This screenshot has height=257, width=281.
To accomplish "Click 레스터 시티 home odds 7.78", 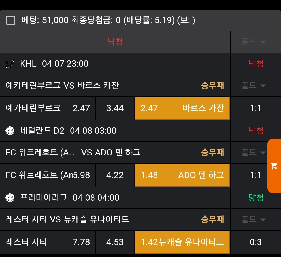I will 48,242.
